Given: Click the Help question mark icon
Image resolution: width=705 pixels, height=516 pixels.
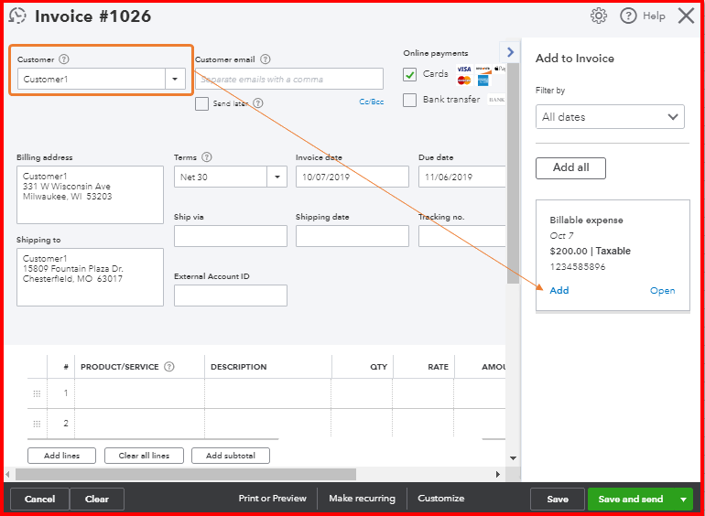Looking at the screenshot, I should click(628, 16).
